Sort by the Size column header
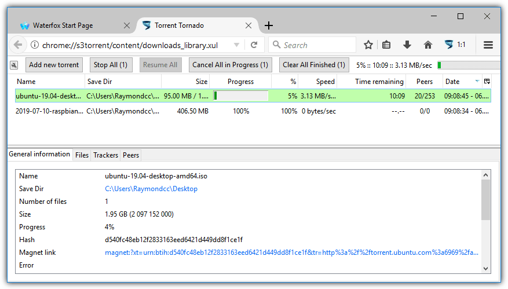 click(185, 82)
